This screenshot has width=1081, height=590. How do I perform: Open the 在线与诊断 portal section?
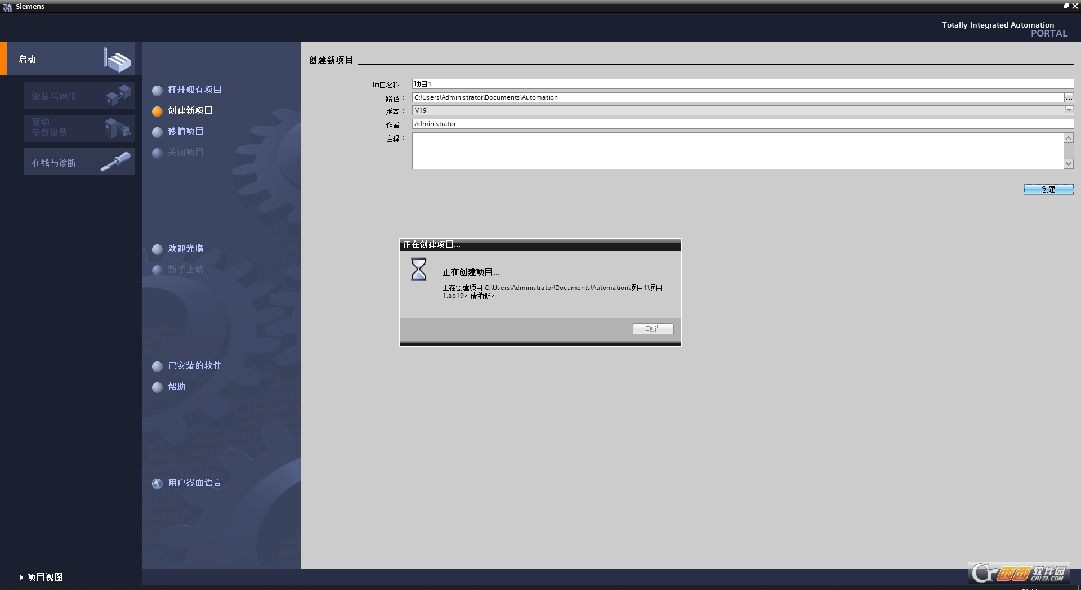click(x=79, y=162)
